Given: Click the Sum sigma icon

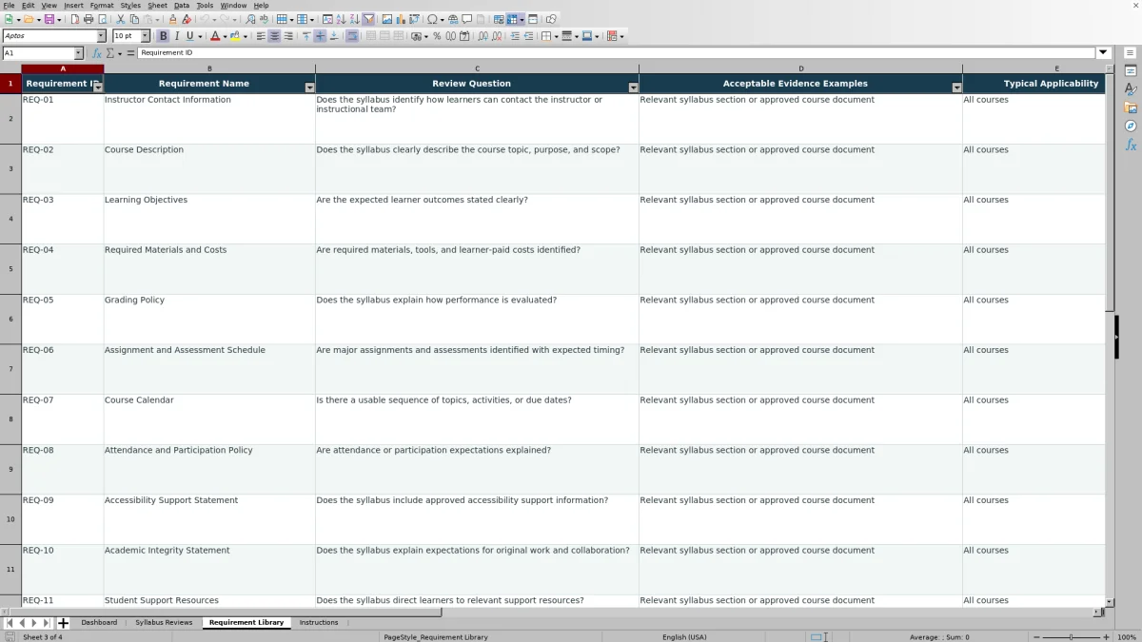Looking at the screenshot, I should (109, 53).
